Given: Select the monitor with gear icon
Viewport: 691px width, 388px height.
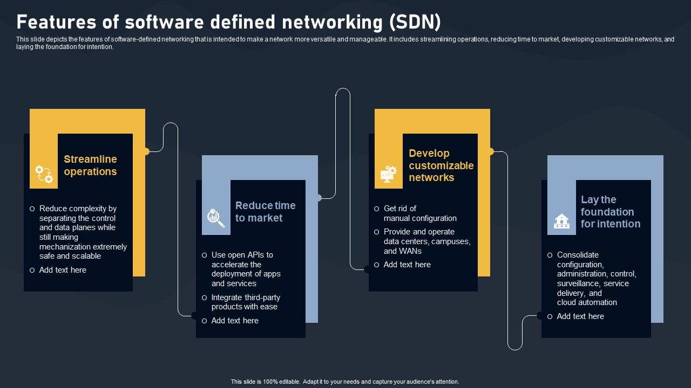Looking at the screenshot, I should pyautogui.click(x=388, y=174).
